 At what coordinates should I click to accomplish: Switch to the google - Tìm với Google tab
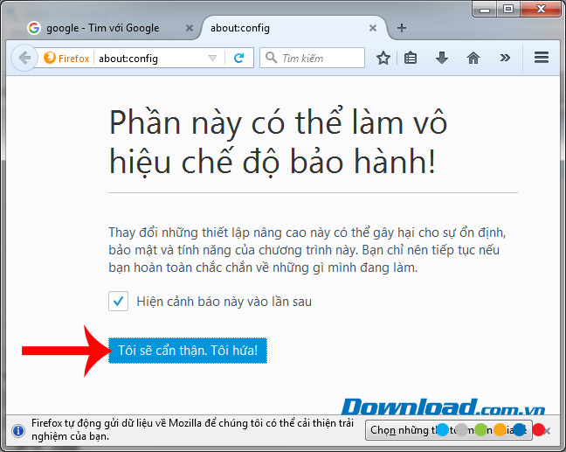[x=108, y=28]
